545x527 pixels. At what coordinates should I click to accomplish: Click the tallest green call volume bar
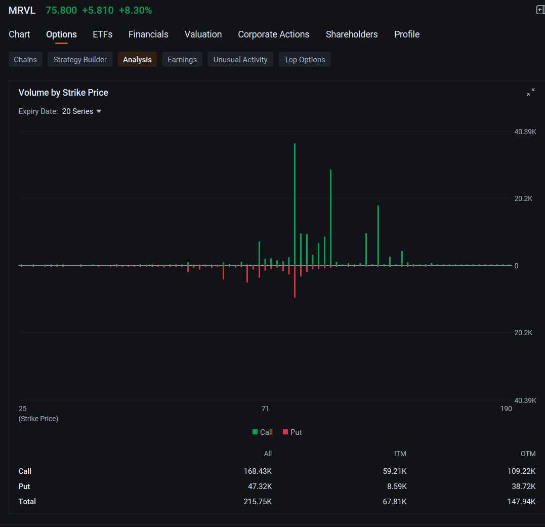click(x=295, y=205)
